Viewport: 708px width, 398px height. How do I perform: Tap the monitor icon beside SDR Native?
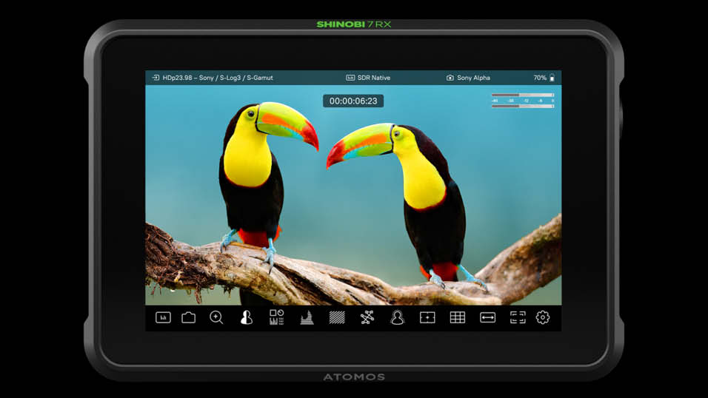tap(350, 78)
